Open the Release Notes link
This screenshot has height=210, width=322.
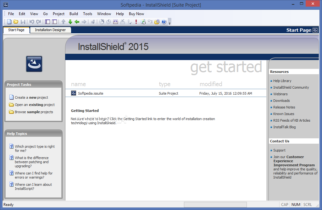[284, 107]
